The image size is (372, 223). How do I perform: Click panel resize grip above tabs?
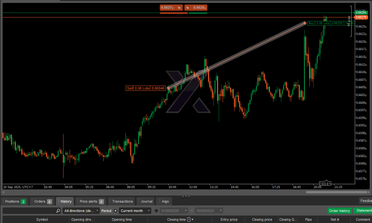(x=186, y=196)
